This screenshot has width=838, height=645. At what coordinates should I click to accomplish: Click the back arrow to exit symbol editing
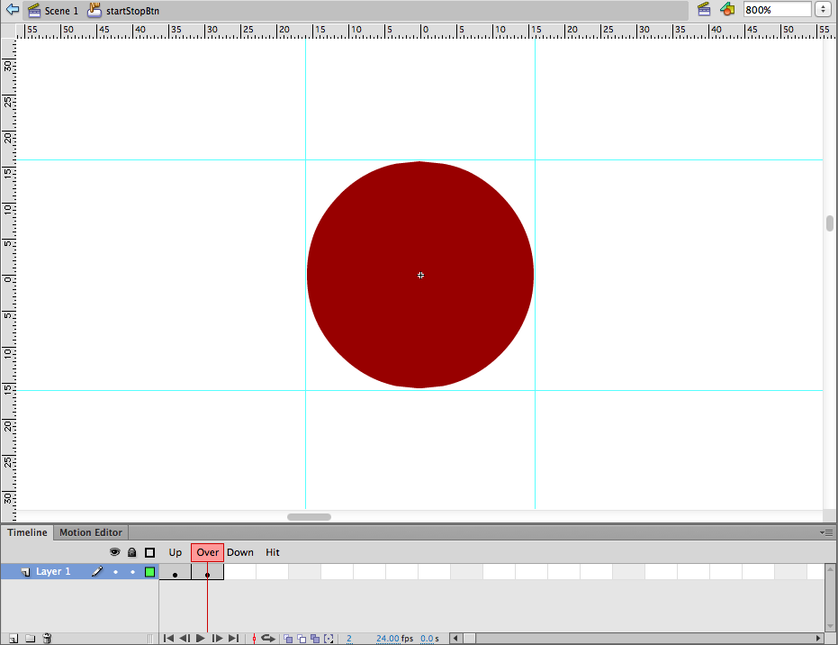point(13,10)
